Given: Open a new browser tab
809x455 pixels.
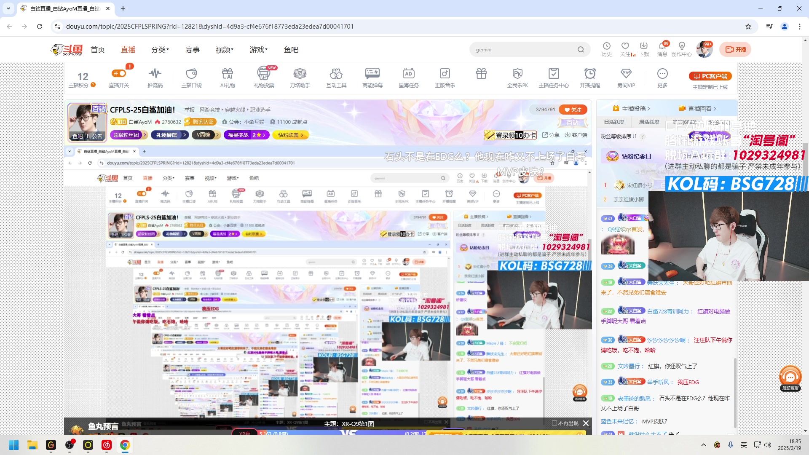Looking at the screenshot, I should (x=123, y=8).
